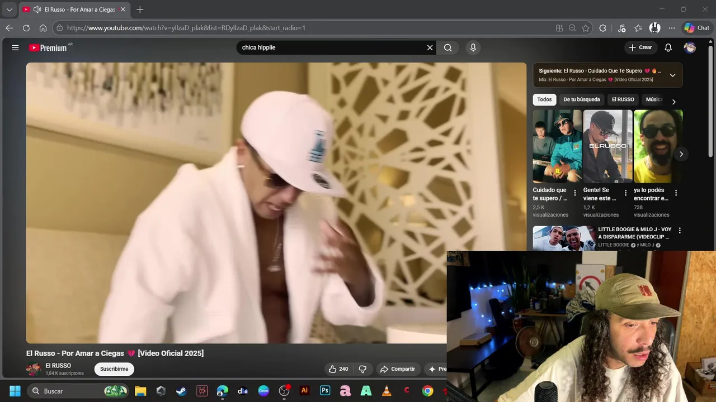The width and height of the screenshot is (716, 402).
Task: Open the Edge favorites list icon
Action: pos(638,28)
